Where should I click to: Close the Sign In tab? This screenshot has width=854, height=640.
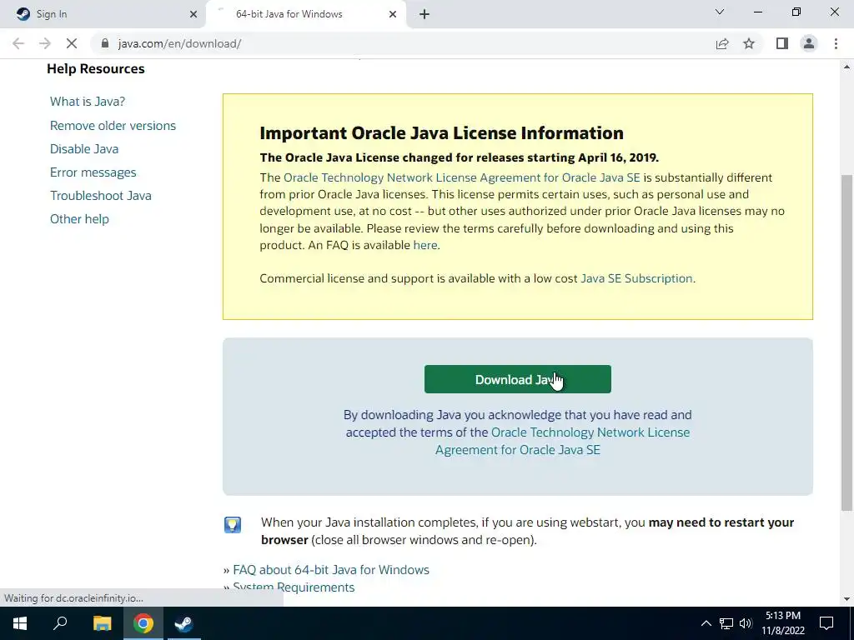pos(193,14)
